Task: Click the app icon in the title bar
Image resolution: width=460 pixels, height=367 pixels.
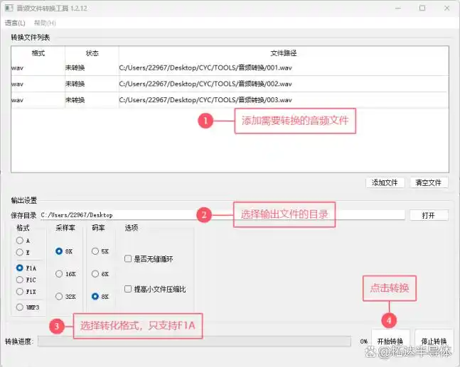Action: click(9, 8)
